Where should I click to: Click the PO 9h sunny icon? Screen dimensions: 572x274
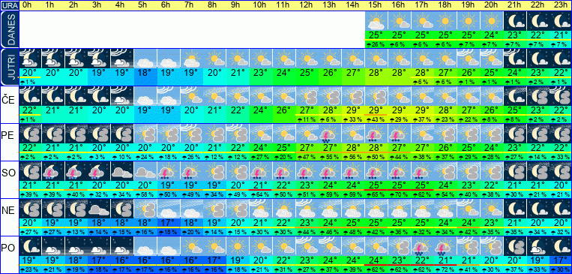(x=238, y=246)
